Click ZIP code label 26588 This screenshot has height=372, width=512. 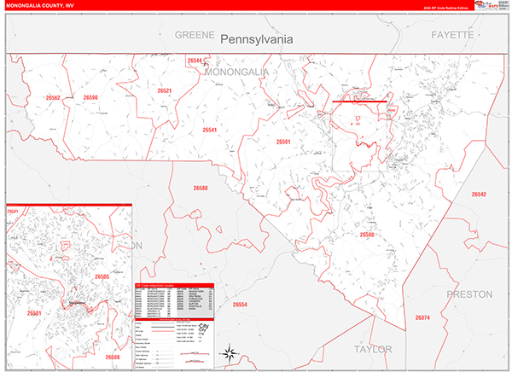point(201,188)
